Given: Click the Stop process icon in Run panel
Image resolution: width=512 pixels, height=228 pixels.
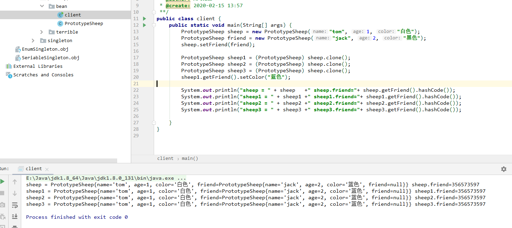Looking at the screenshot, I should 2,193.
